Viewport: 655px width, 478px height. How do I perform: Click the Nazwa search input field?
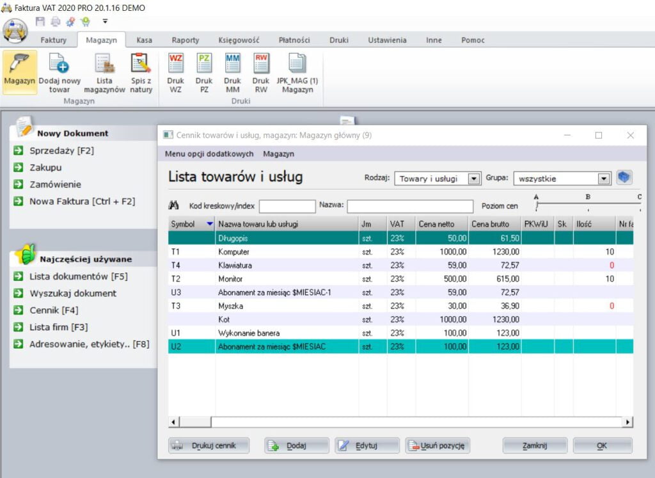[x=410, y=206]
